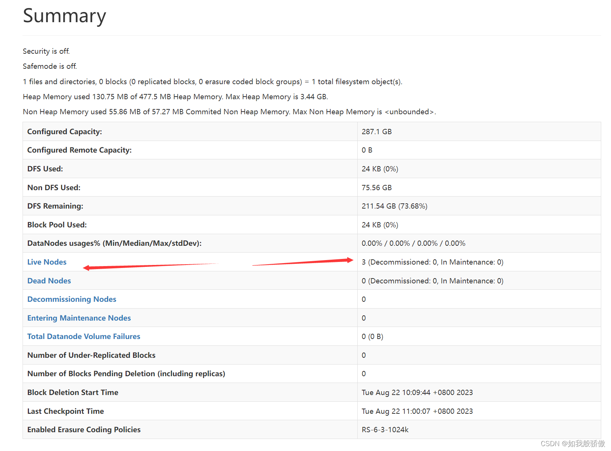Click the Block Deletion Start Time label
This screenshot has width=611, height=451.
pos(73,392)
